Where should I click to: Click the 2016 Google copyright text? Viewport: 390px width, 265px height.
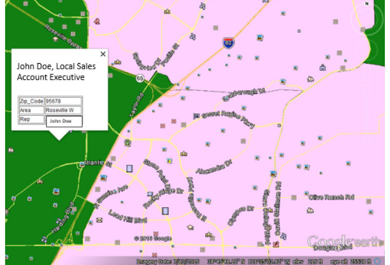(153, 238)
